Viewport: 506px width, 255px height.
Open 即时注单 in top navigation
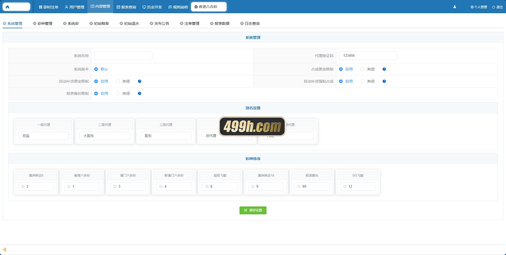[49, 7]
